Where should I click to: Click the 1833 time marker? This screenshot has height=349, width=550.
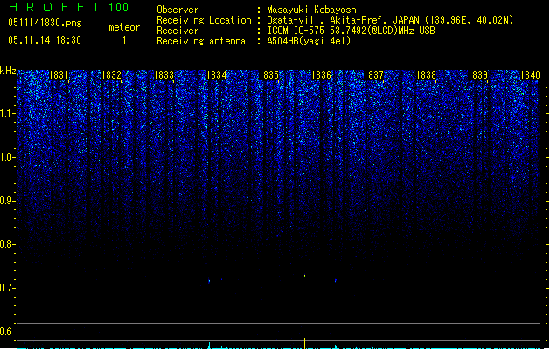click(x=164, y=75)
